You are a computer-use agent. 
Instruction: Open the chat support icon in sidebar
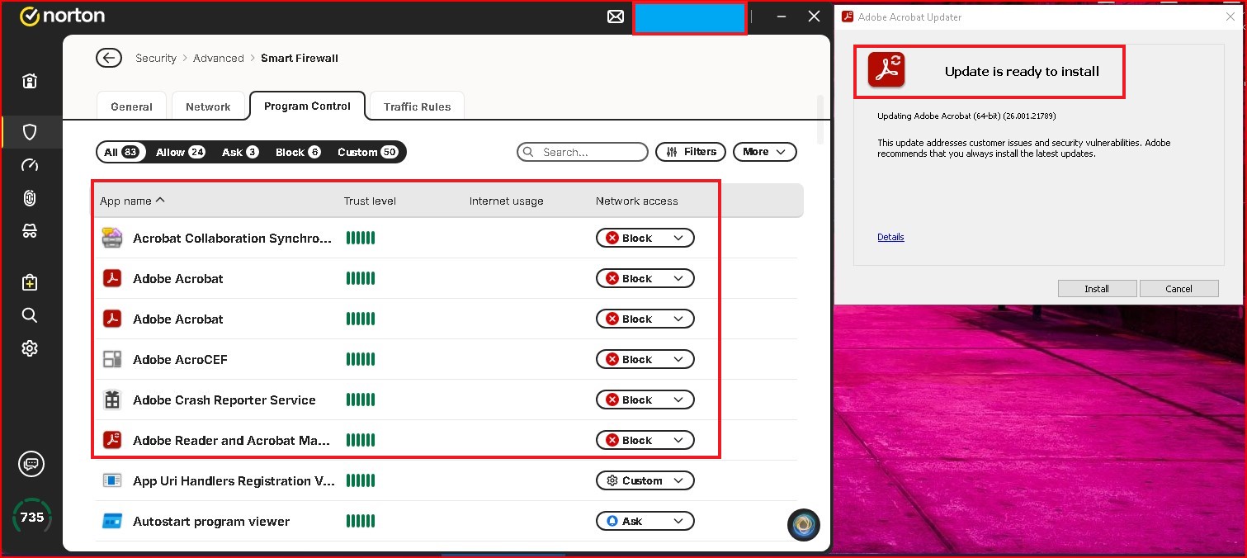31,464
